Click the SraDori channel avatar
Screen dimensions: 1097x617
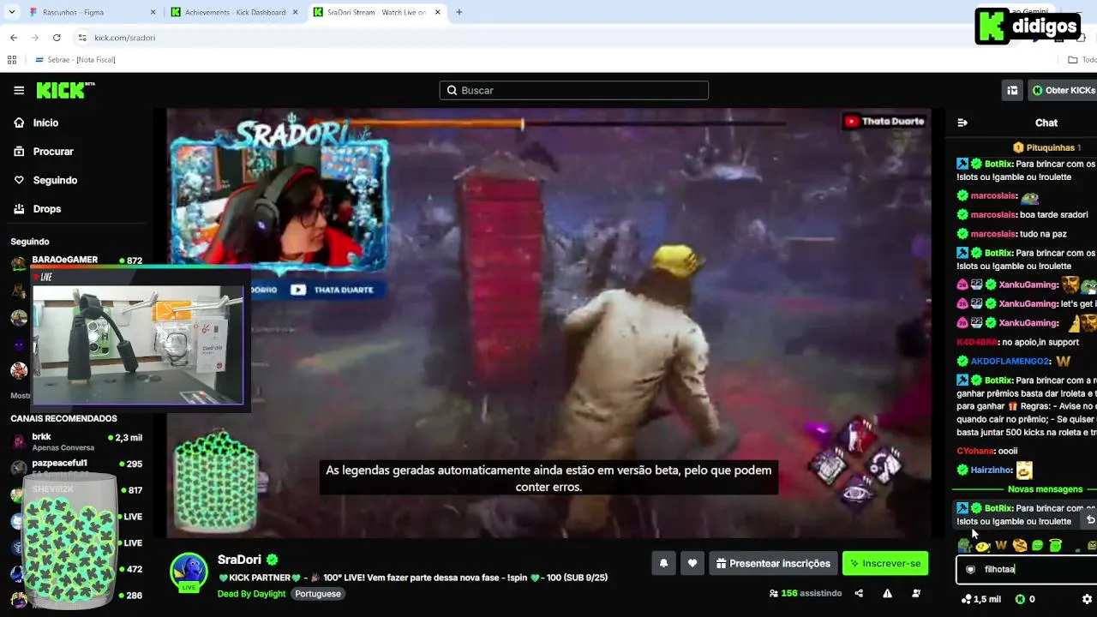coord(189,572)
